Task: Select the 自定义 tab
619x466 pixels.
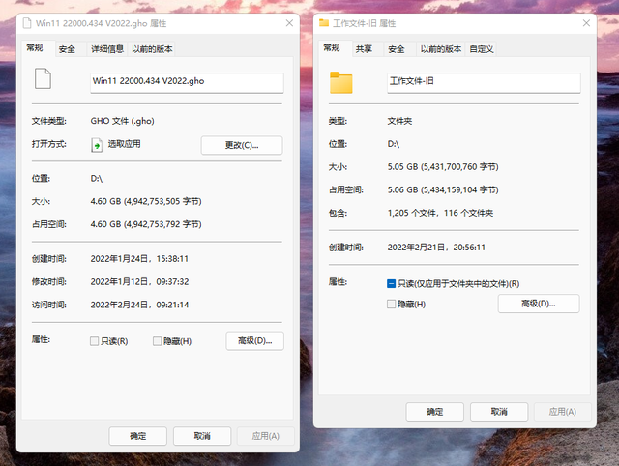Action: (x=482, y=49)
